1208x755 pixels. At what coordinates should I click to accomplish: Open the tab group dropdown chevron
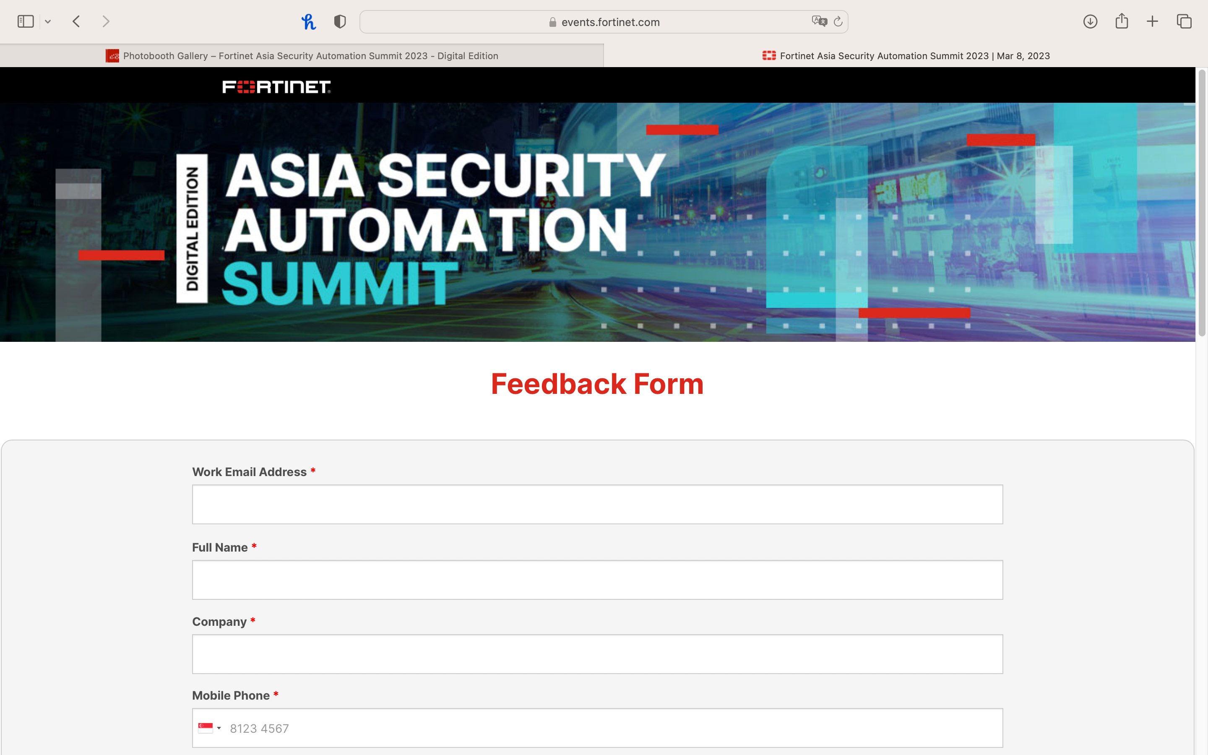(x=48, y=21)
